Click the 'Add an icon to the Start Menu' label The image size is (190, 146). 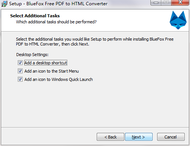tap(52, 71)
